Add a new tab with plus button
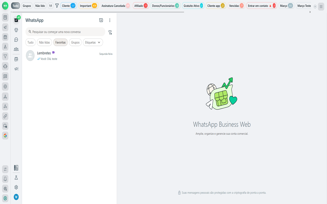This screenshot has width=327, height=204. pos(315,7)
